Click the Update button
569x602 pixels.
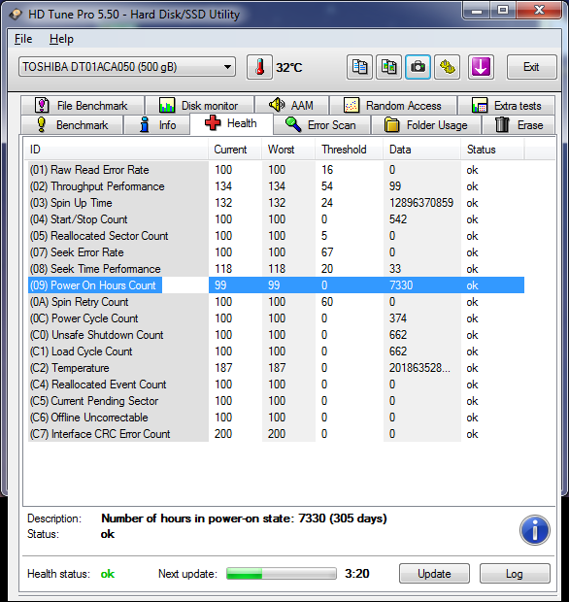pos(434,574)
